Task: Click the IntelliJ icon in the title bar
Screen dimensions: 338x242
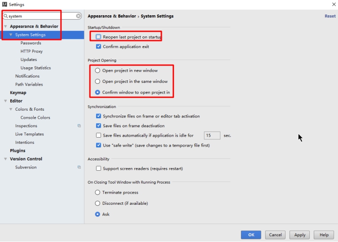Action: point(4,4)
